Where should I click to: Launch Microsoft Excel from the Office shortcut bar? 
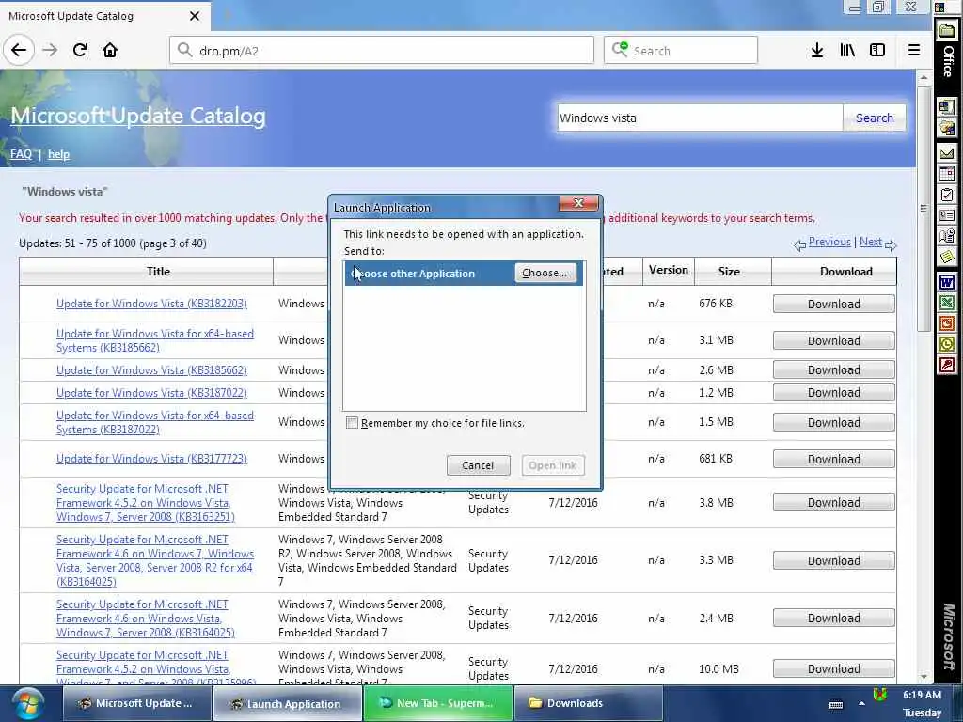click(947, 303)
